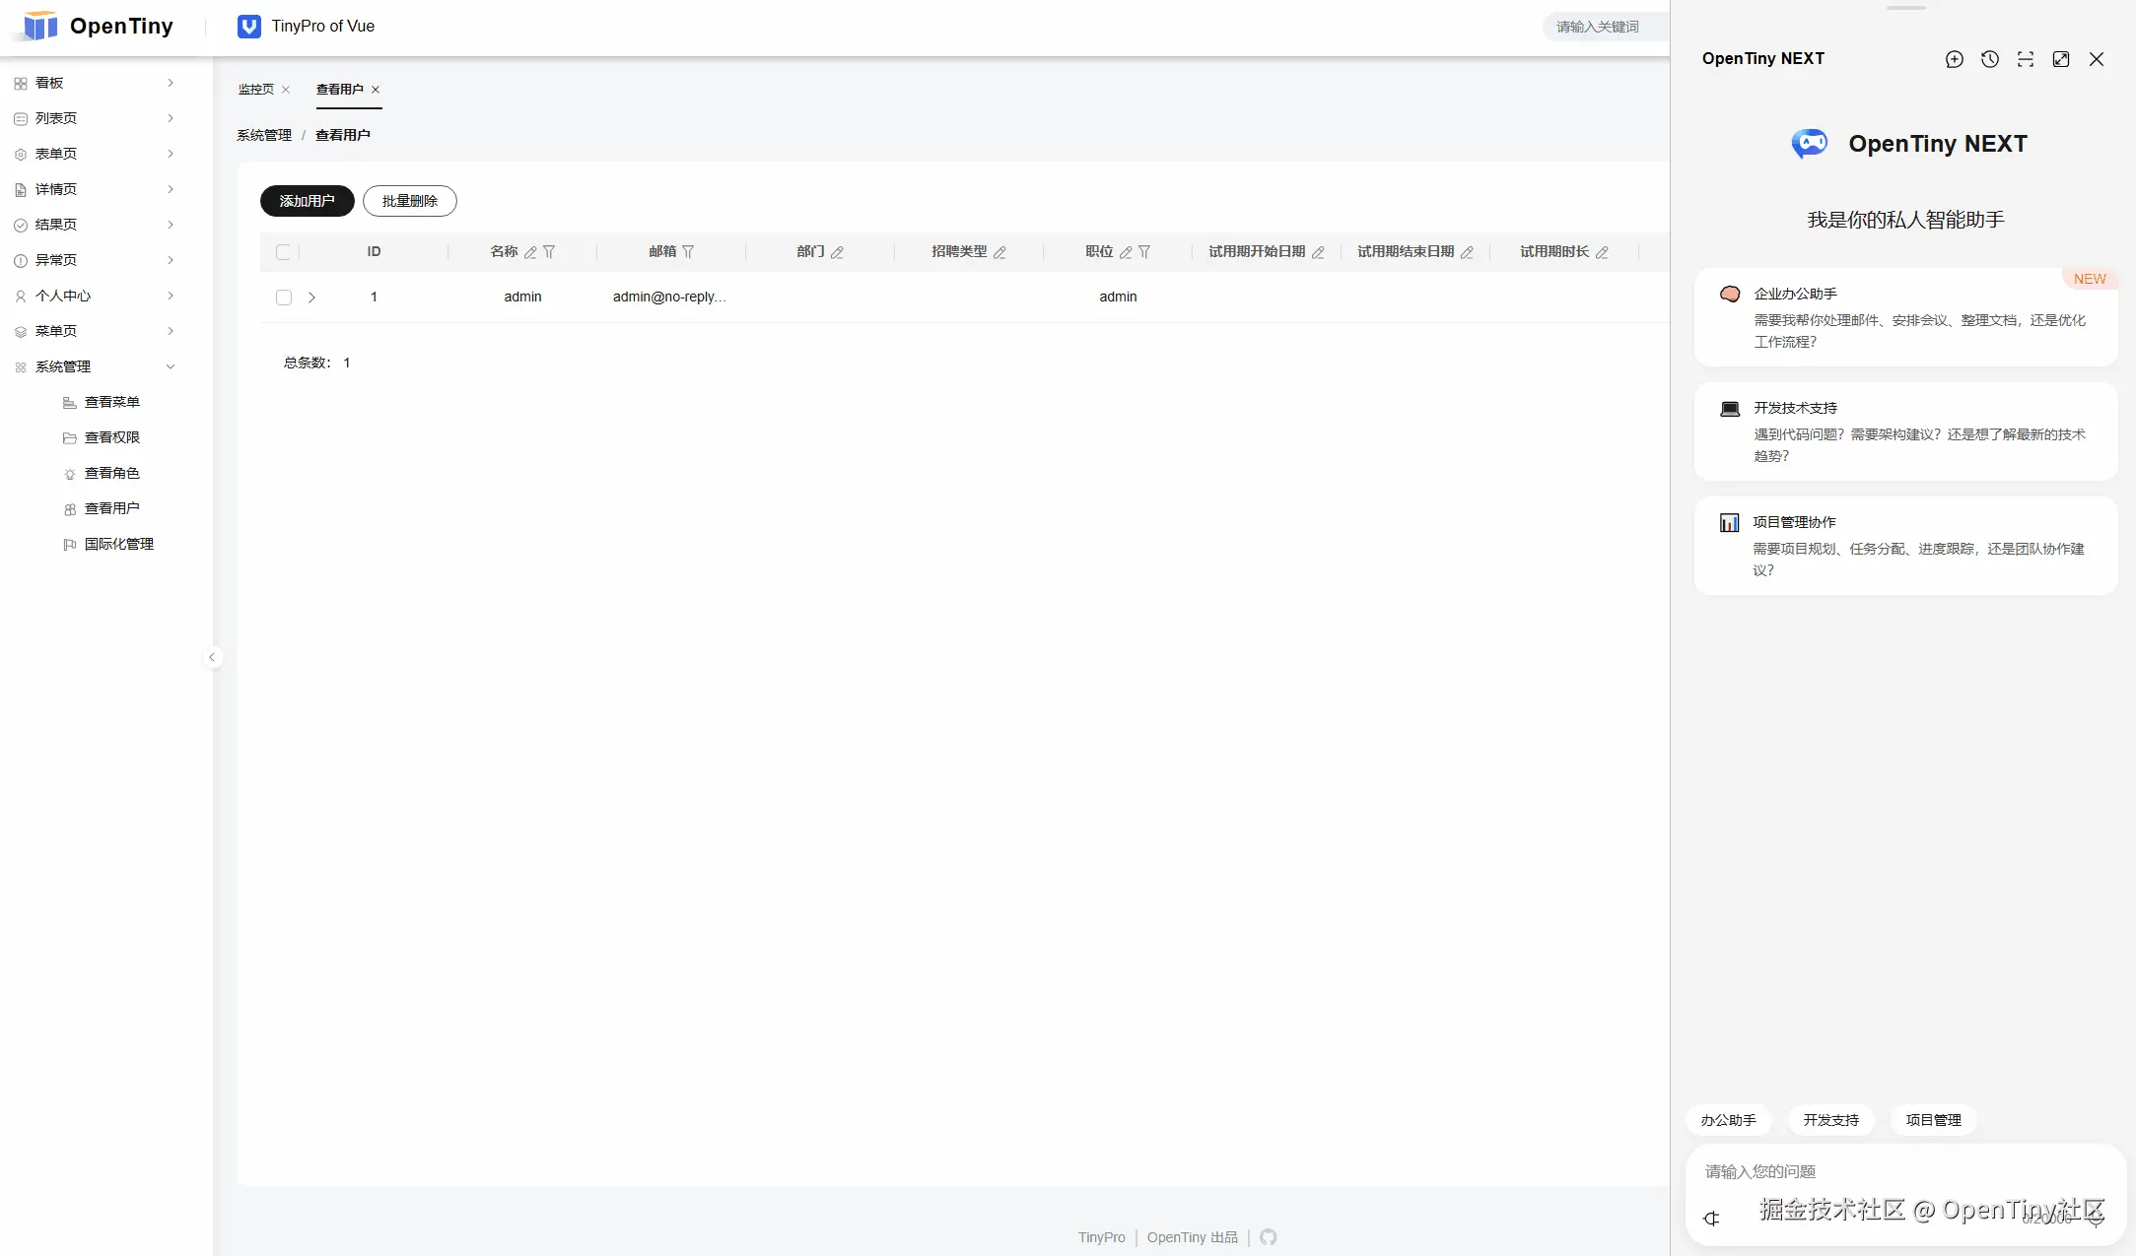Click the 添加用户 button

[307, 201]
